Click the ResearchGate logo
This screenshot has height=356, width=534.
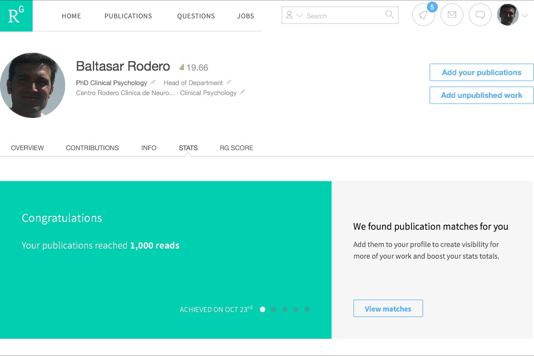16,16
